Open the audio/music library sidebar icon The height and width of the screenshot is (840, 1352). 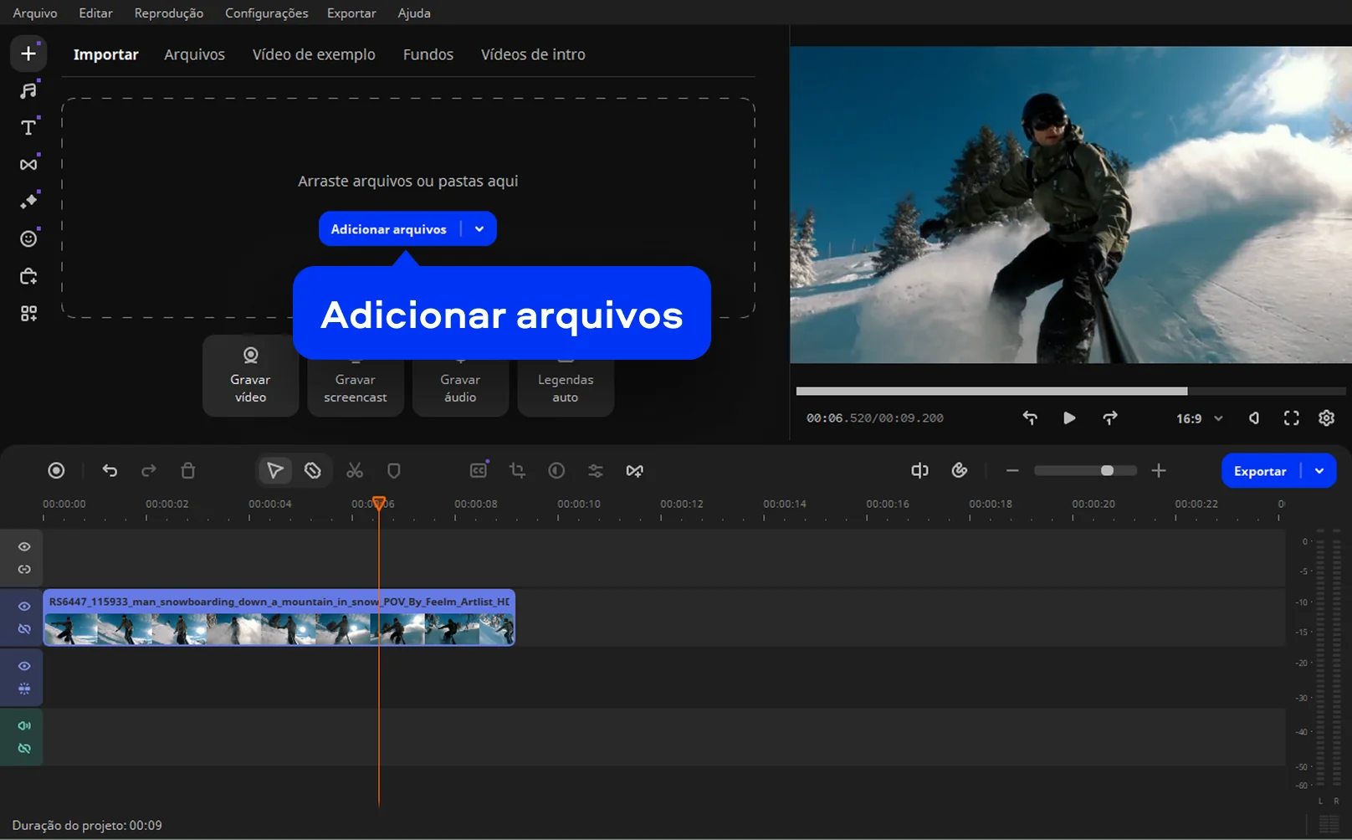coord(28,90)
